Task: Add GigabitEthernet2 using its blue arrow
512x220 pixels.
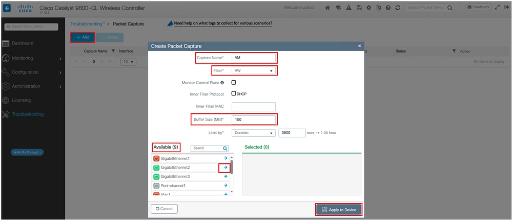Action: 226,167
